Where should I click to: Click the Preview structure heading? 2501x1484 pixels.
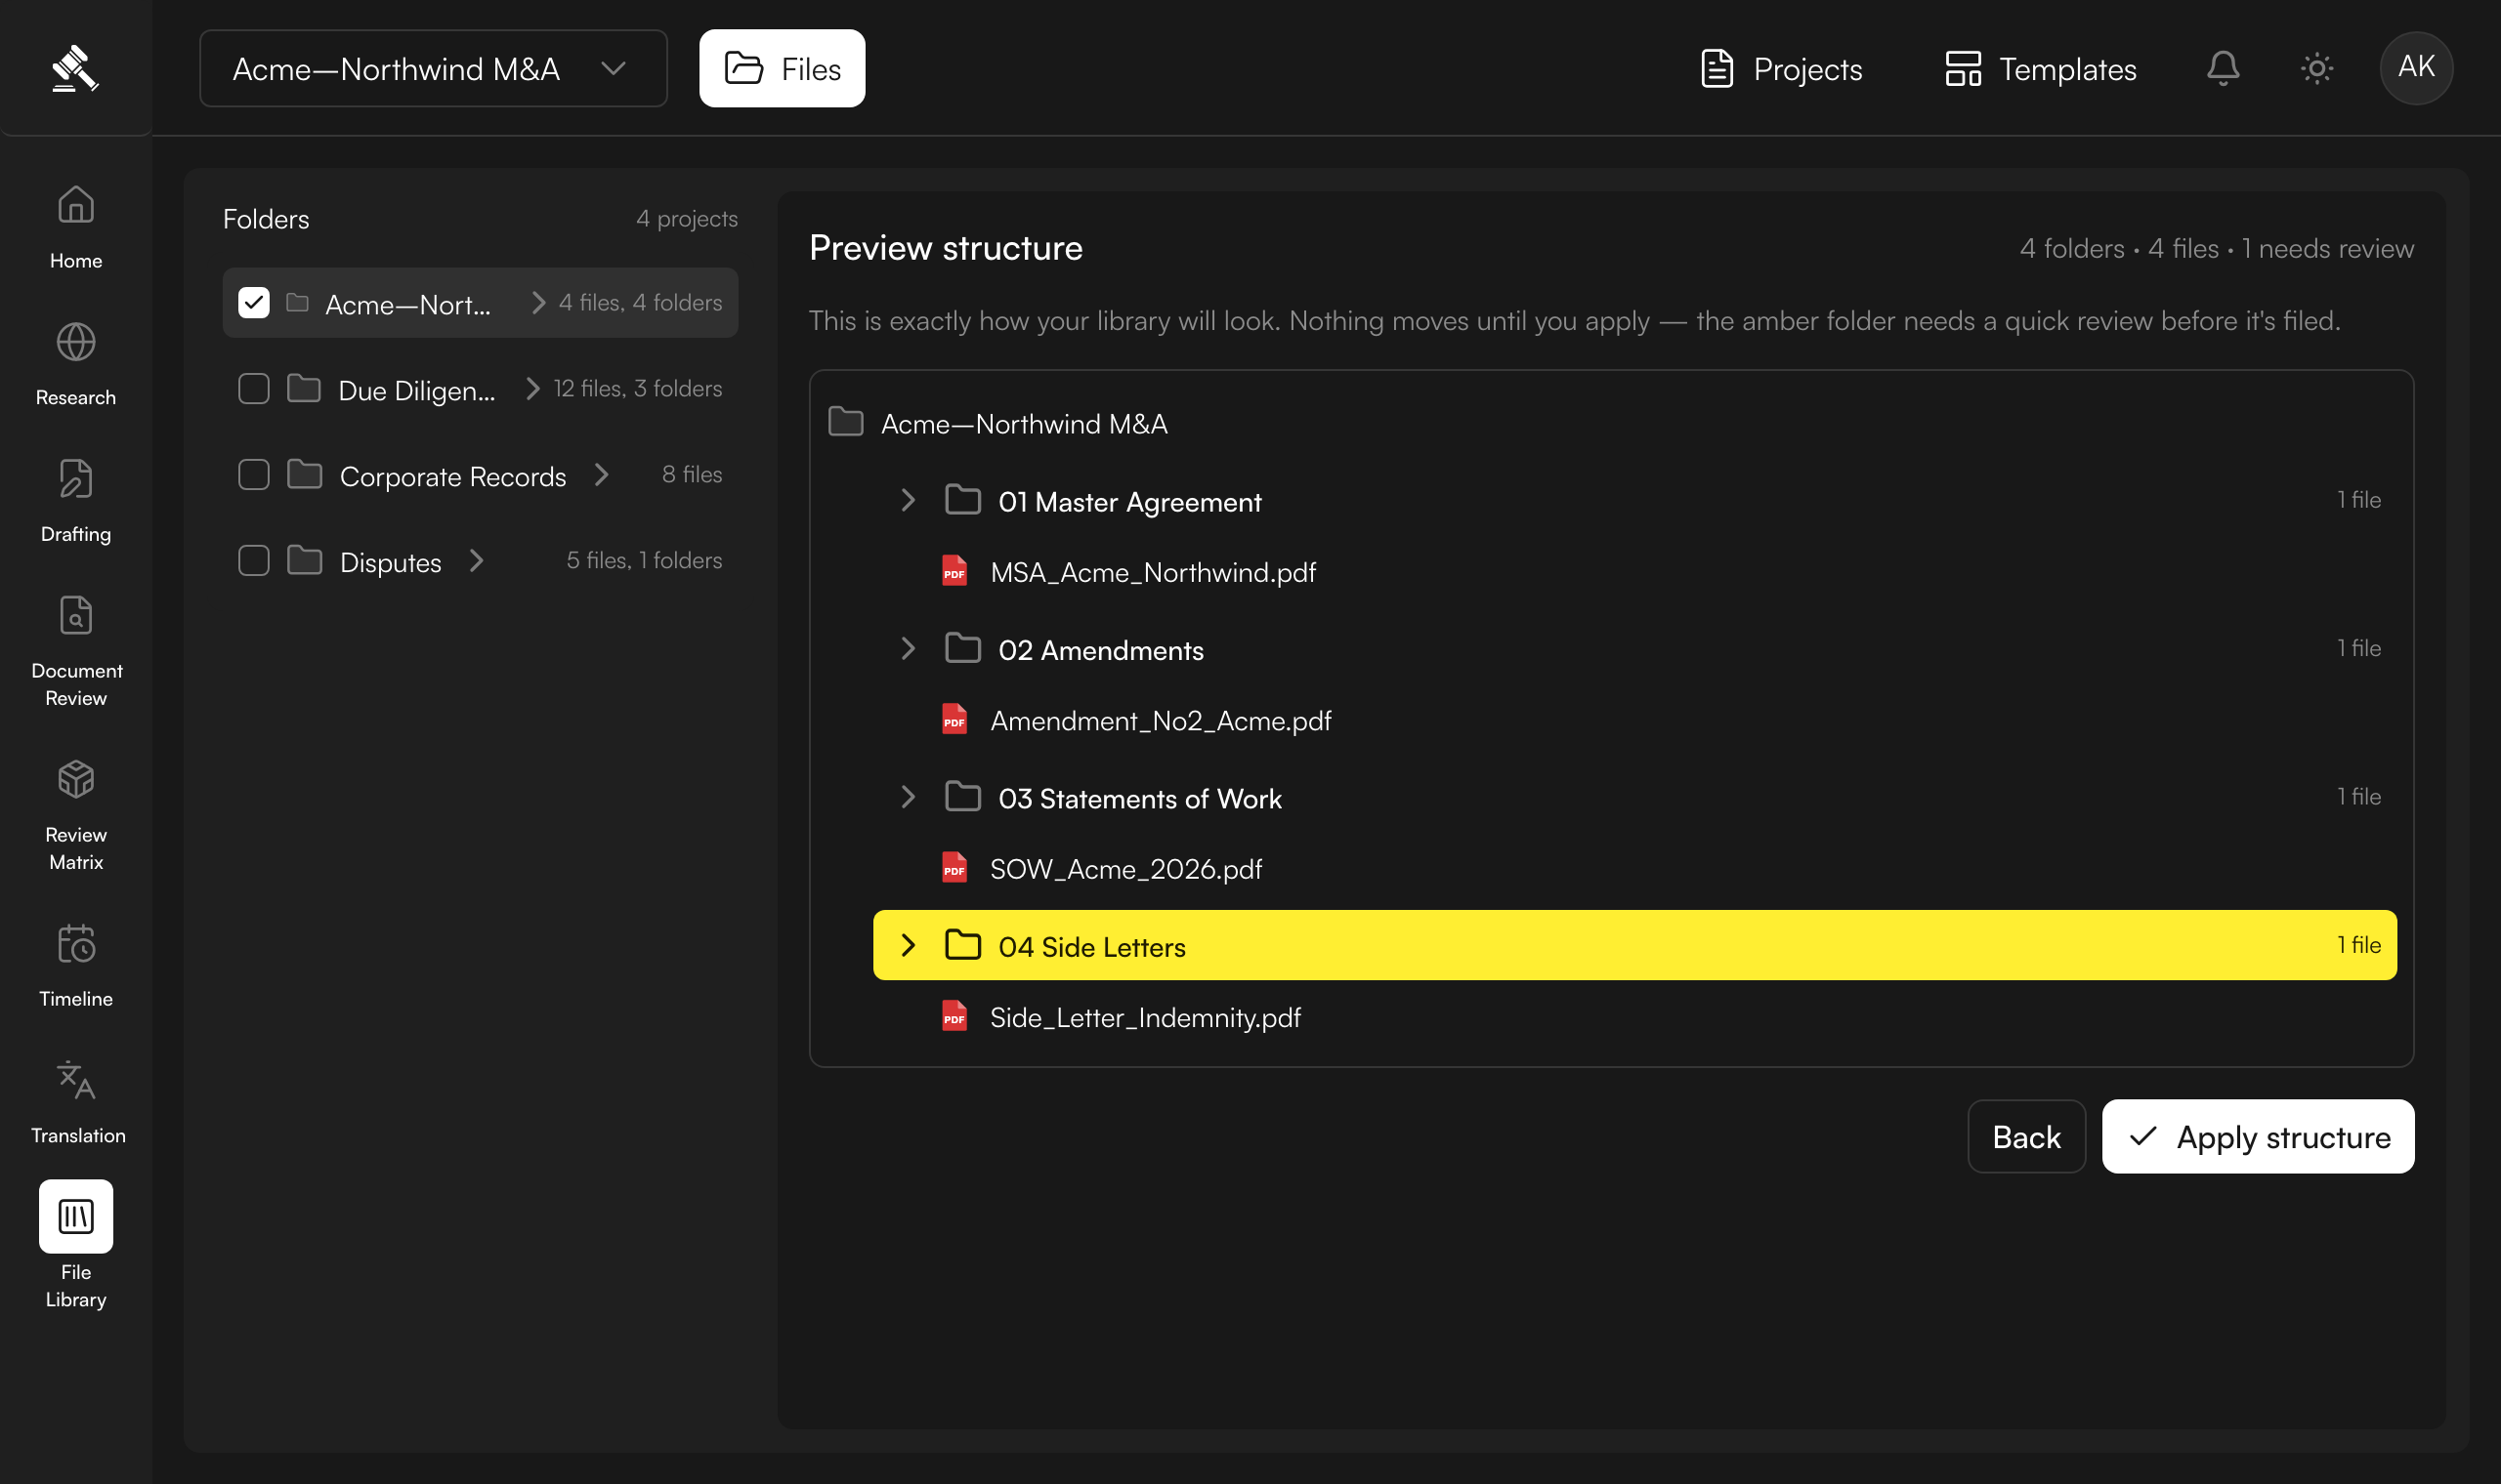pos(946,247)
